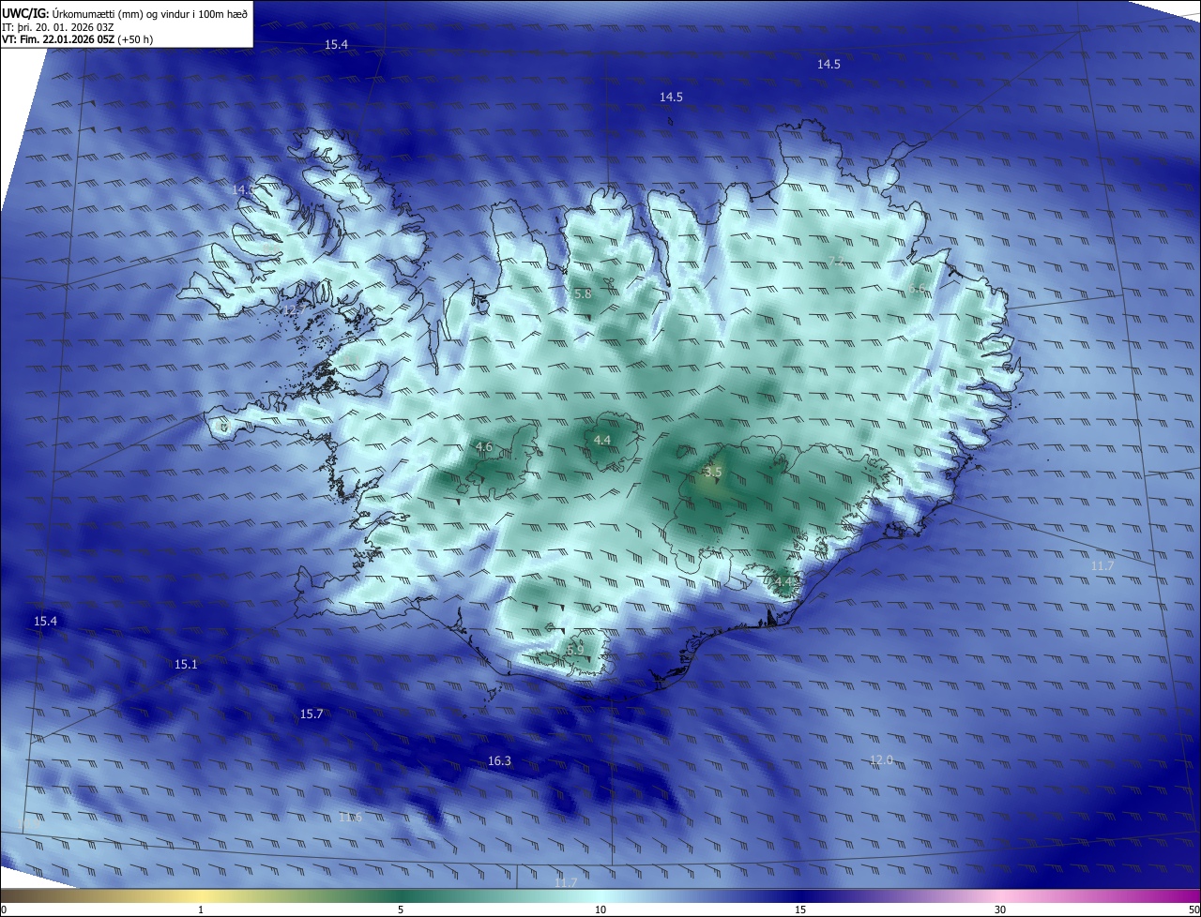Viewport: 1201px width, 917px height.
Task: Click the 6.6 value label on the map
Action: click(x=918, y=289)
